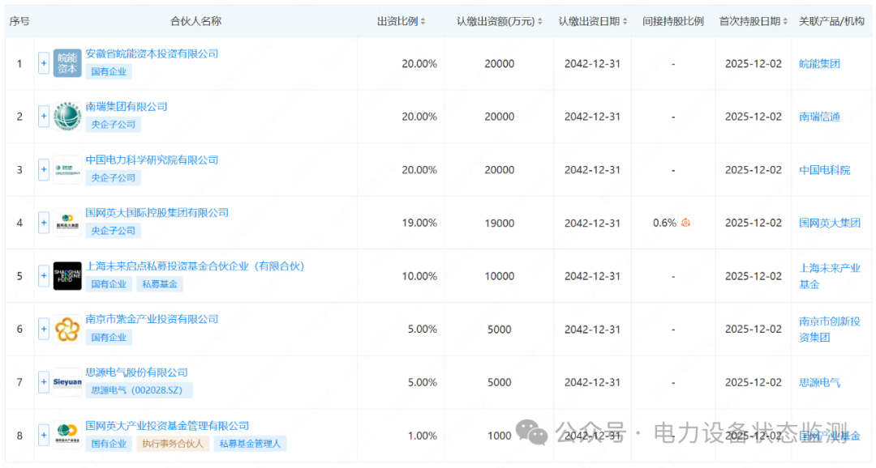
Task: Open 南京市紫金产业投资有限公司 link
Action: [x=152, y=319]
